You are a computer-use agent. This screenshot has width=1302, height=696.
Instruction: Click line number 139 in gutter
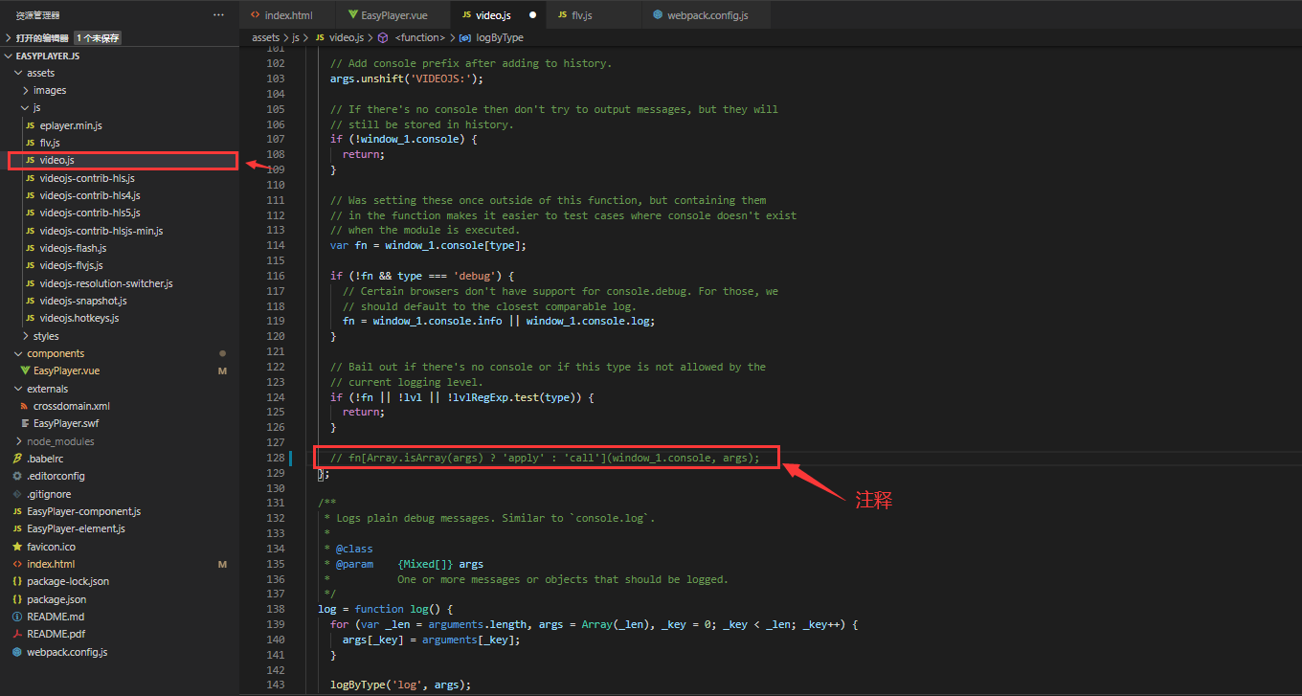point(276,624)
